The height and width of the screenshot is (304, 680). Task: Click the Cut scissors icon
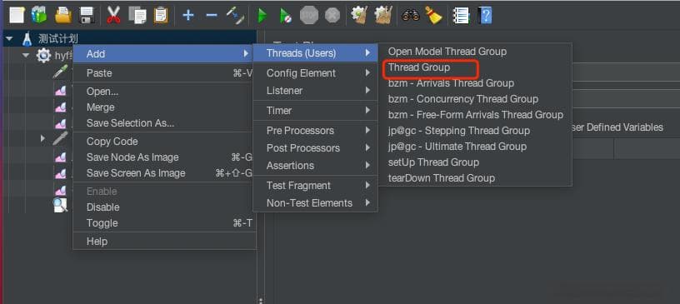pyautogui.click(x=113, y=16)
